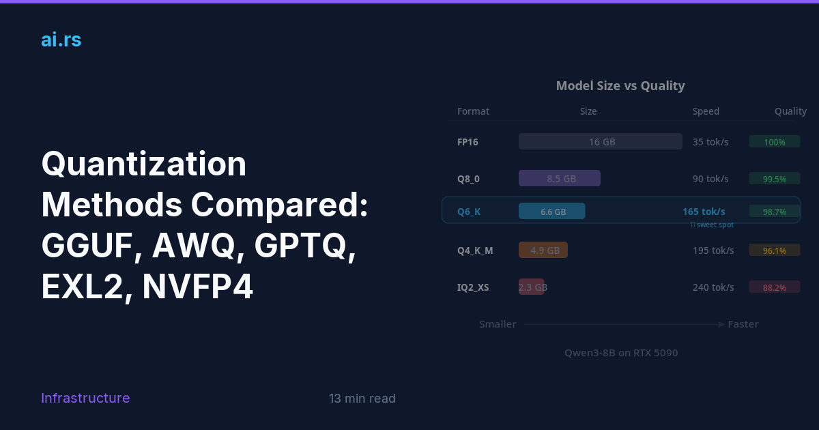Click the Q4_K_M 4.9 GB orange bar
The height and width of the screenshot is (430, 819).
click(x=543, y=250)
